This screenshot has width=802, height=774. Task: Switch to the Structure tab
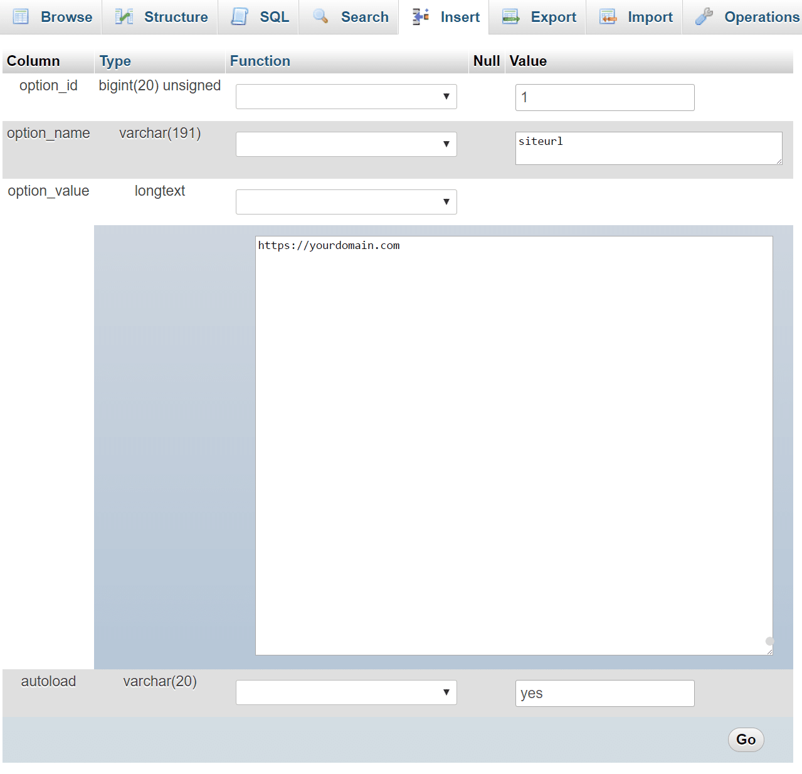pos(175,17)
